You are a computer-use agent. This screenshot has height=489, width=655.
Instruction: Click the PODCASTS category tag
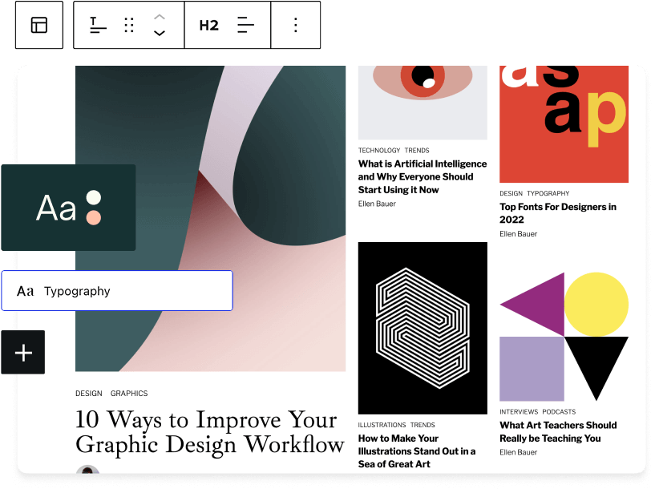pos(558,412)
